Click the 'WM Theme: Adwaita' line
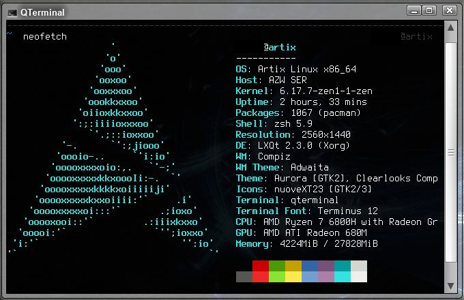 282,167
